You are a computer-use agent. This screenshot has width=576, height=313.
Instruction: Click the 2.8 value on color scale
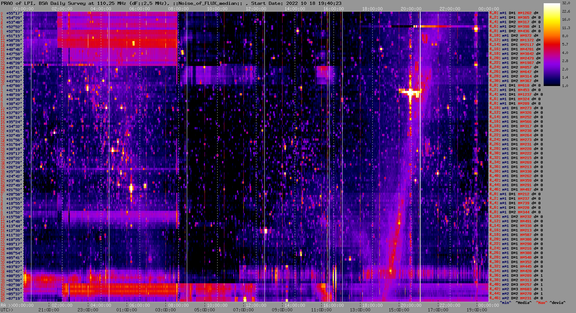coord(565,61)
